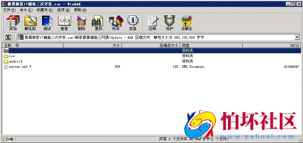Image resolution: width=303 pixels, height=143 pixels.
Task: Expand the archive path dropdown arrow
Action: (297, 37)
